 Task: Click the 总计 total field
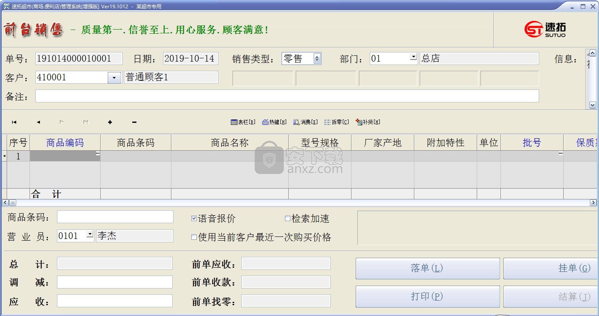[x=115, y=264]
